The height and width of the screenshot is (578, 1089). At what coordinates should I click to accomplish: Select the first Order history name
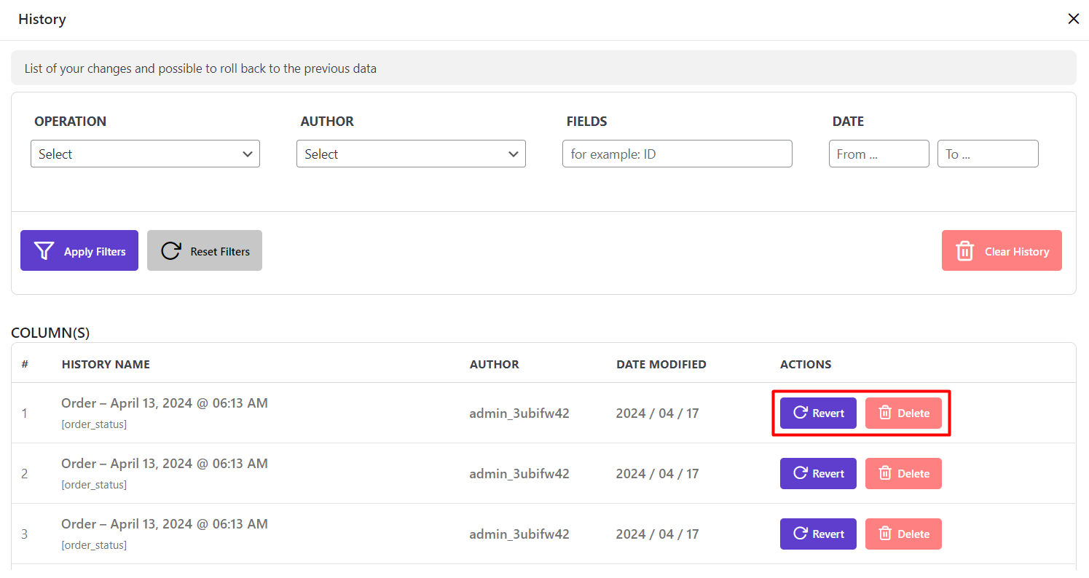[x=164, y=403]
